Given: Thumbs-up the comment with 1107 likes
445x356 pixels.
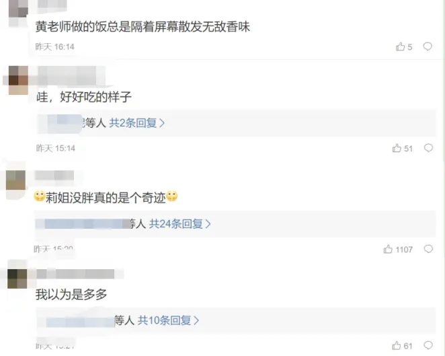Looking at the screenshot, I should click(x=398, y=249).
